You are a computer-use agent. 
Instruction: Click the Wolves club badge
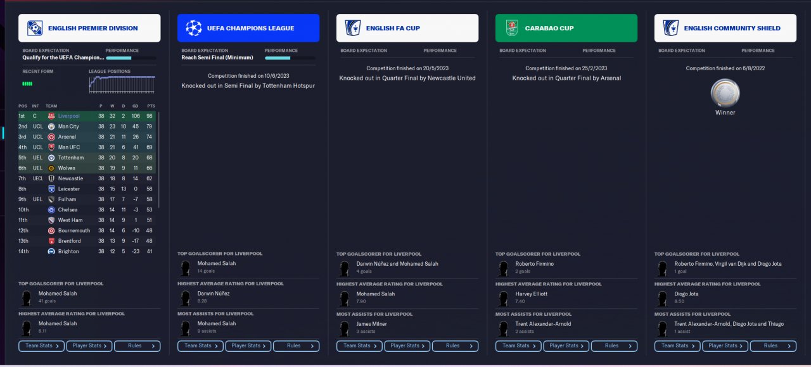tap(52, 168)
